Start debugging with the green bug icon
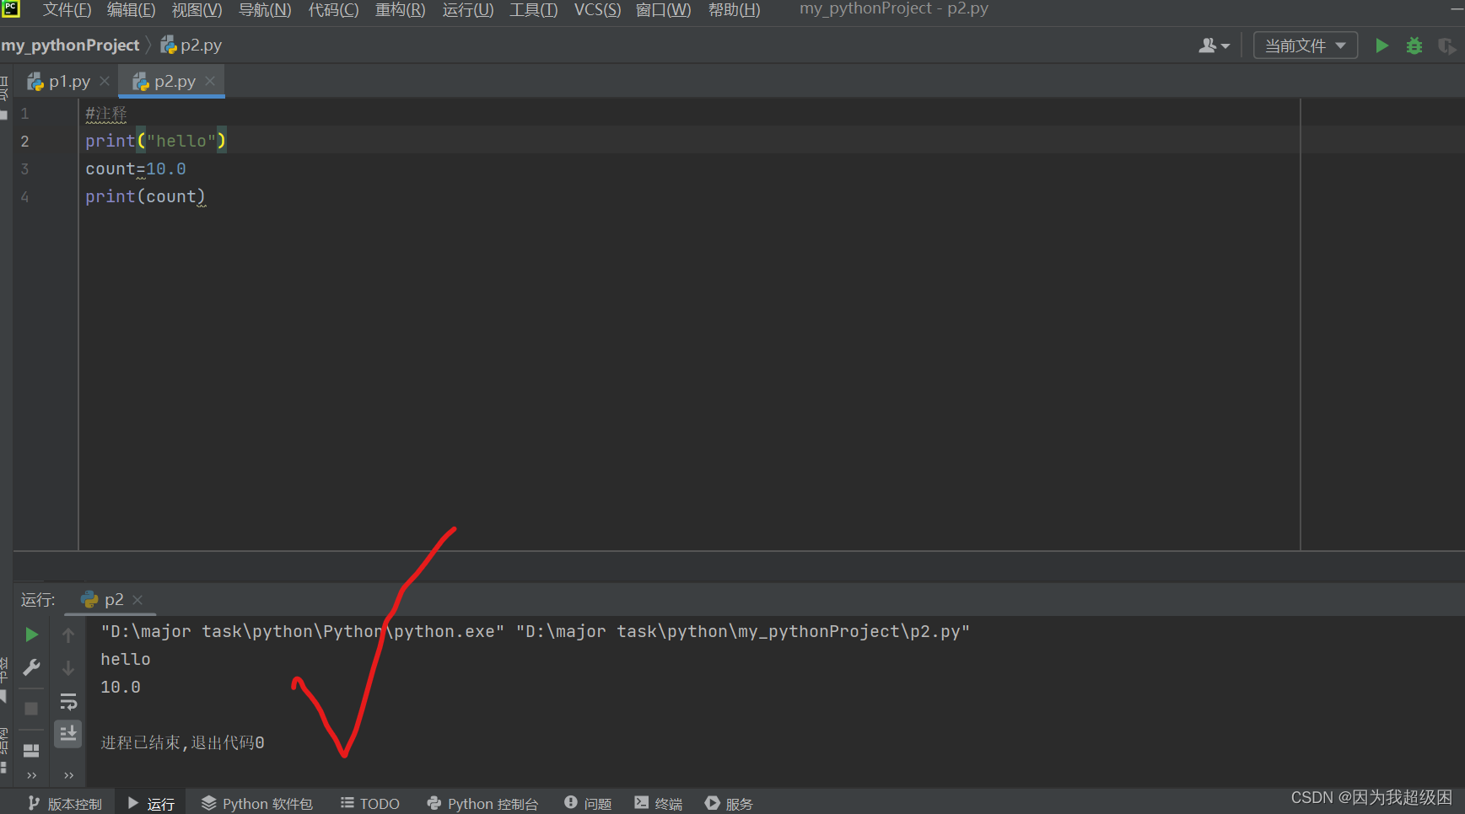 point(1414,46)
